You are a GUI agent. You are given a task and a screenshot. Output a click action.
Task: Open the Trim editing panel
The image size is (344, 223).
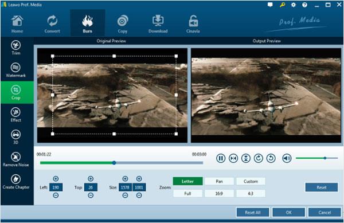coord(16,48)
